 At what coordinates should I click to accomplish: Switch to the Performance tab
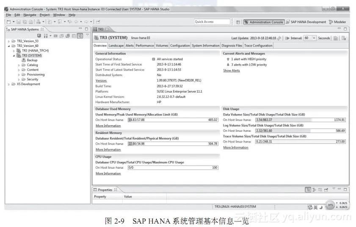tap(145, 46)
